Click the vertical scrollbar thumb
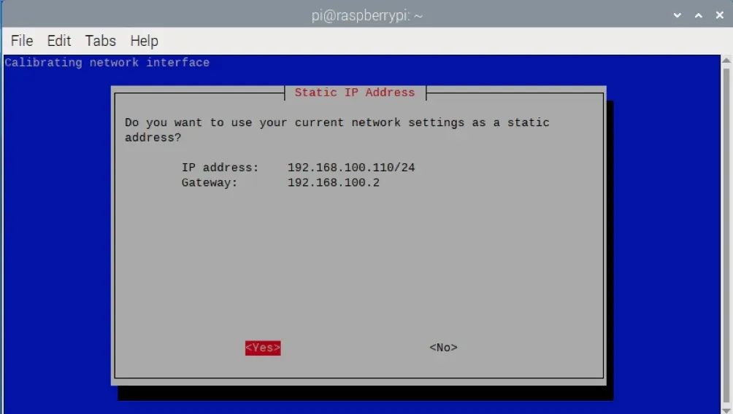Image resolution: width=733 pixels, height=414 pixels. tap(726, 233)
